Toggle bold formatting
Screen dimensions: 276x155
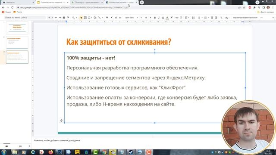click(x=155, y=18)
